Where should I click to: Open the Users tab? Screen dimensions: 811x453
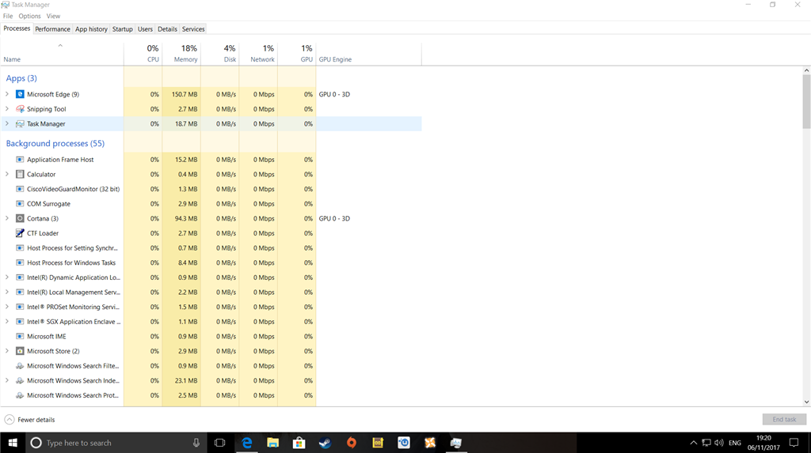coord(146,29)
